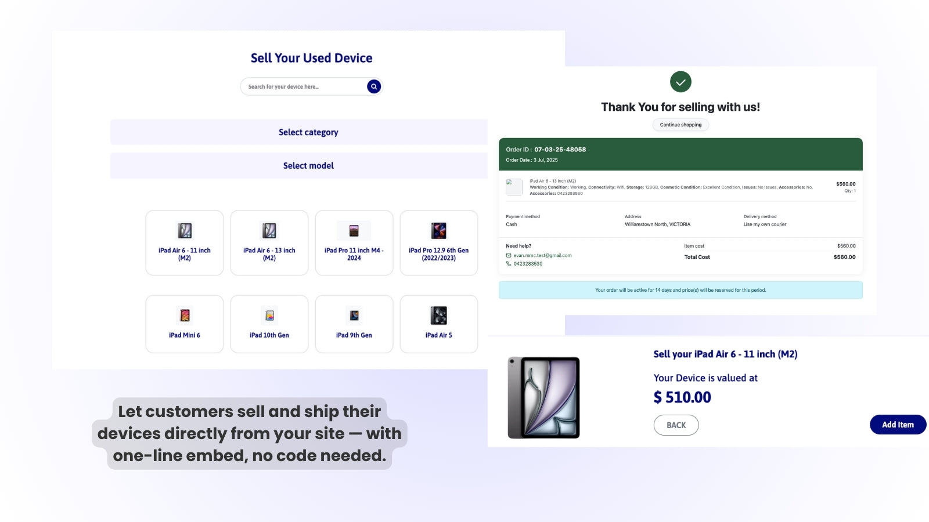Image resolution: width=929 pixels, height=522 pixels.
Task: Choose the iPad Air 6 - 13 inch icon
Action: 269,230
